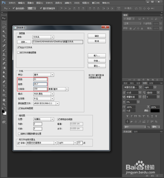Select the Eyedropper tool
Screen dimensions: 164x178
(4, 41)
